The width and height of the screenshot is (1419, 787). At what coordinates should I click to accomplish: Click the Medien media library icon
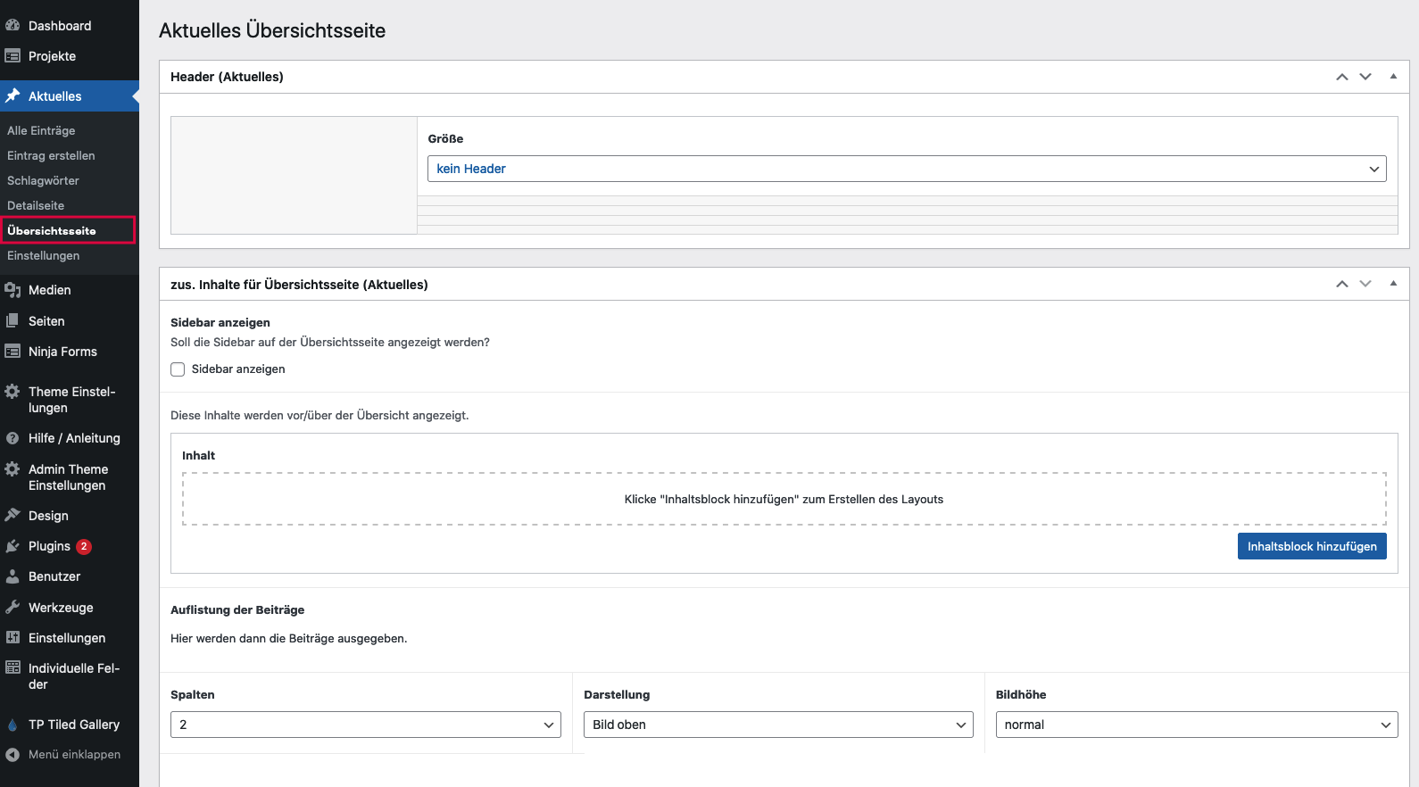(x=12, y=290)
